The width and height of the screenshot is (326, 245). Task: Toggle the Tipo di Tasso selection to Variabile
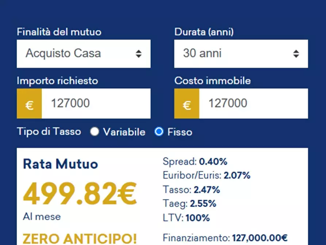point(95,132)
